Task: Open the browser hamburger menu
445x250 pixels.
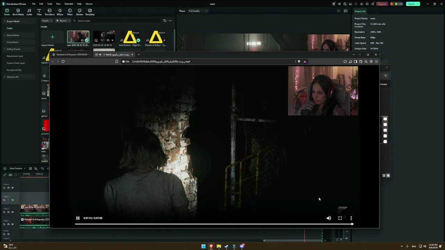Action: 376,61
